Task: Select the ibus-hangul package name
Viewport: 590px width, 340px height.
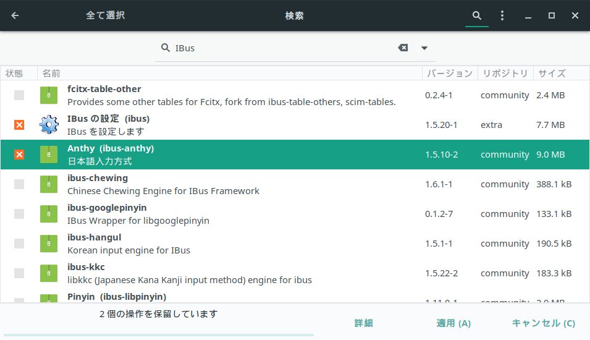Action: tap(94, 237)
